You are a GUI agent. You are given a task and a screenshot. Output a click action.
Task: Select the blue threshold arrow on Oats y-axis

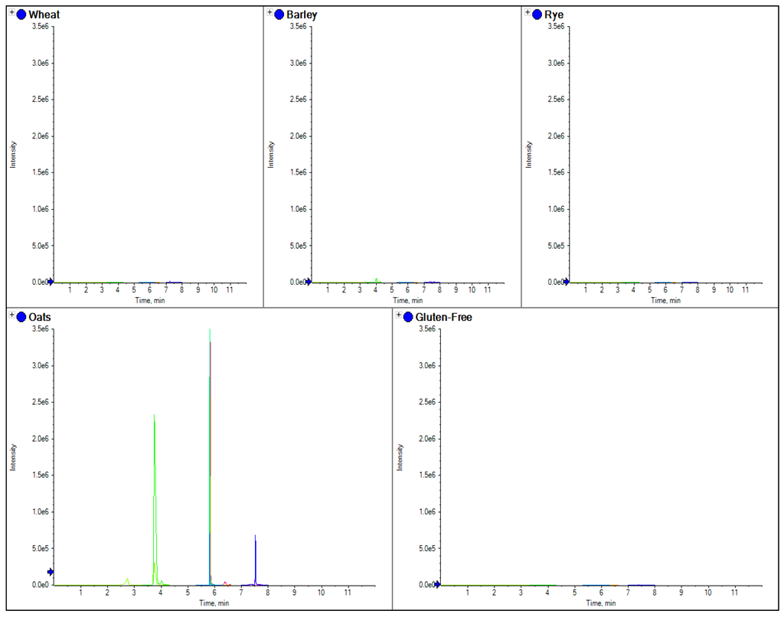(x=51, y=572)
